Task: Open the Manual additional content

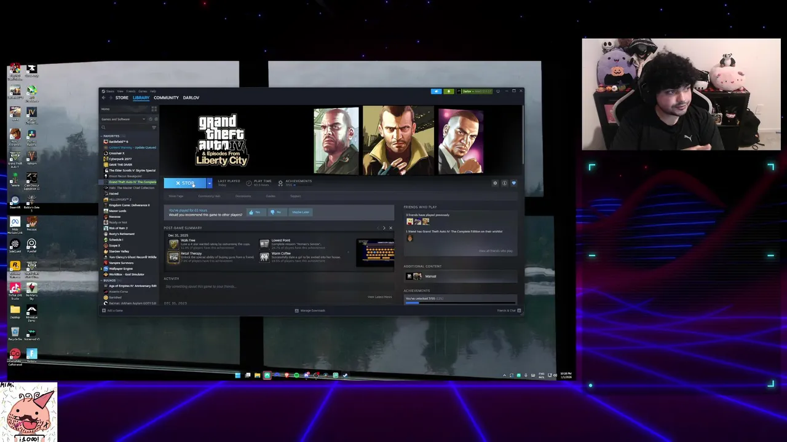Action: (x=460, y=276)
